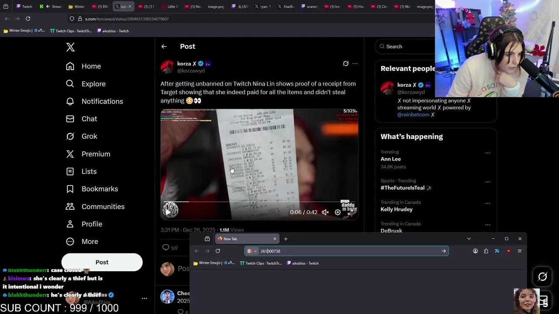
Task: Click the x.com address bar URL
Action: [x=127, y=19]
